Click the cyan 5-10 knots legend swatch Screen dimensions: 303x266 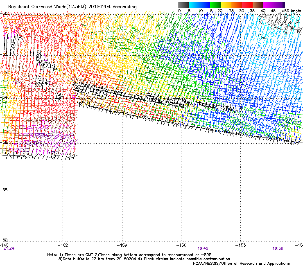click(194, 5)
